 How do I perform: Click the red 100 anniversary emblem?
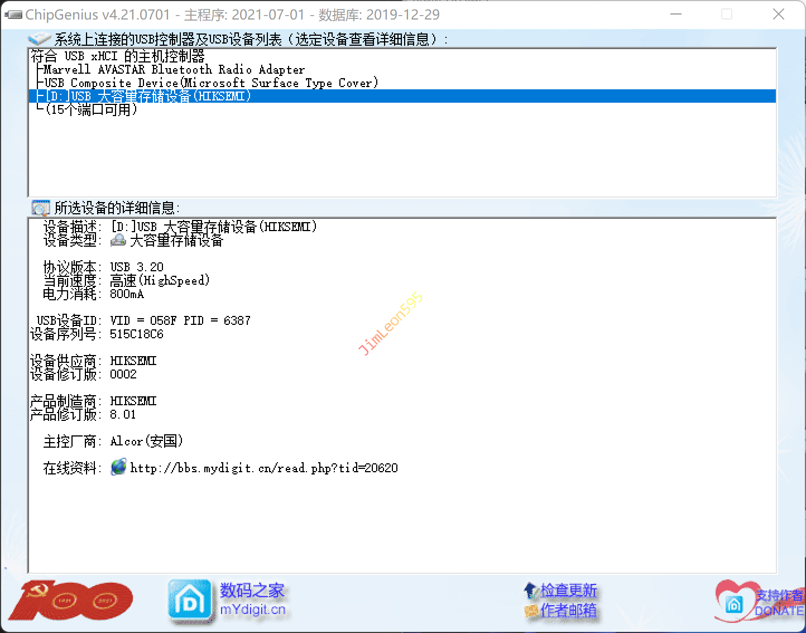pos(71,601)
